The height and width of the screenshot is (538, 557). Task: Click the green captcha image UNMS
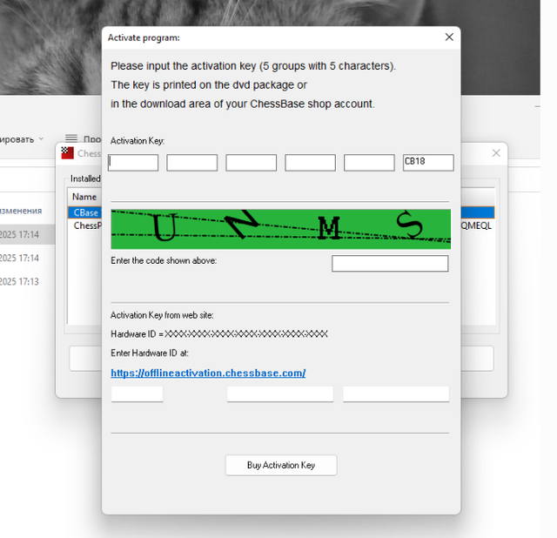tap(280, 229)
